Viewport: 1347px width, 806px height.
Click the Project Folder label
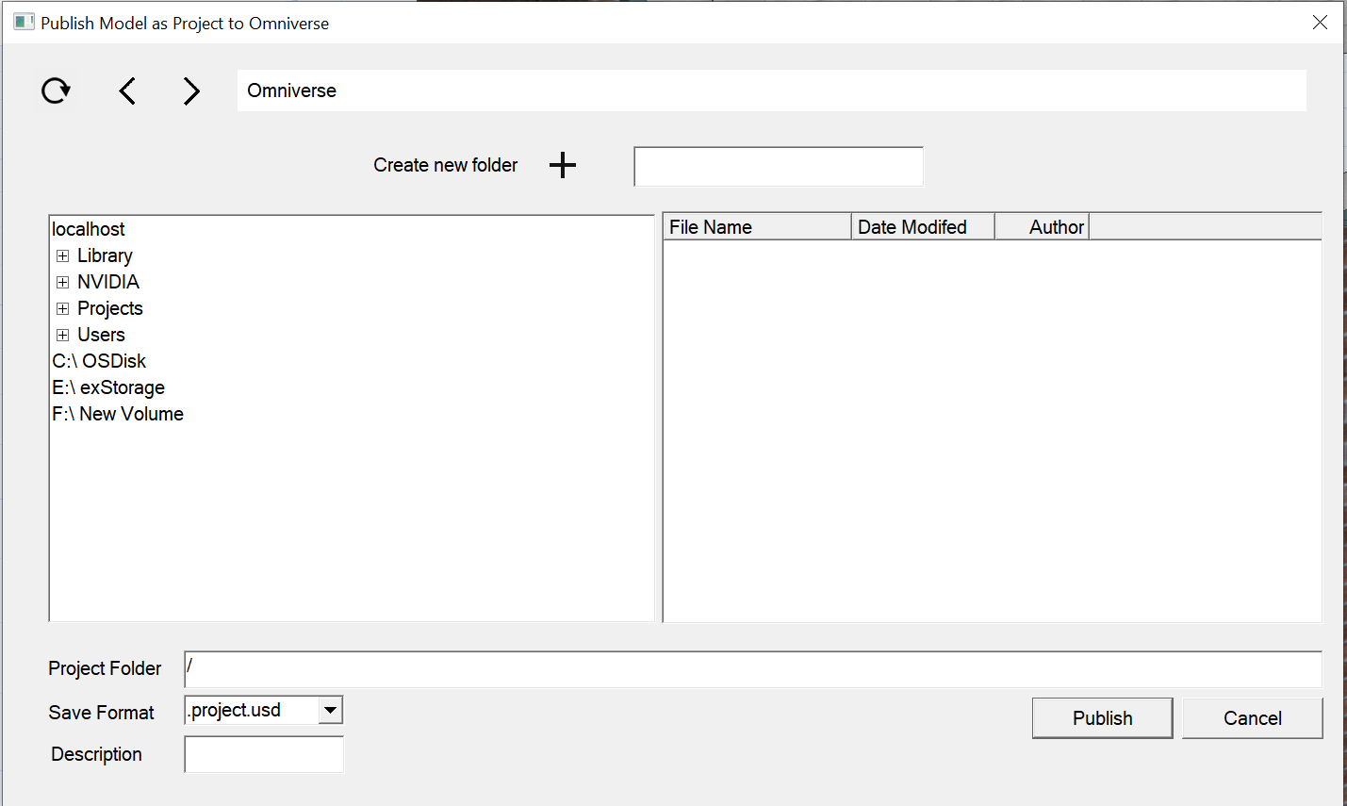tap(105, 668)
